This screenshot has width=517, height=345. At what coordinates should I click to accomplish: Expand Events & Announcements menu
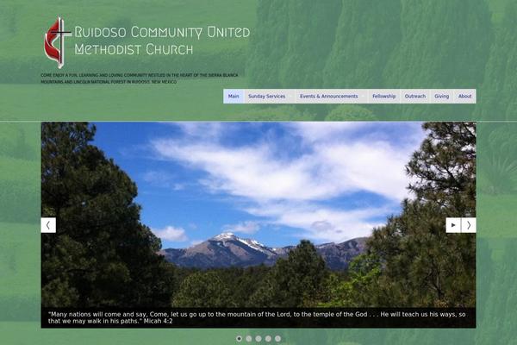click(x=332, y=96)
